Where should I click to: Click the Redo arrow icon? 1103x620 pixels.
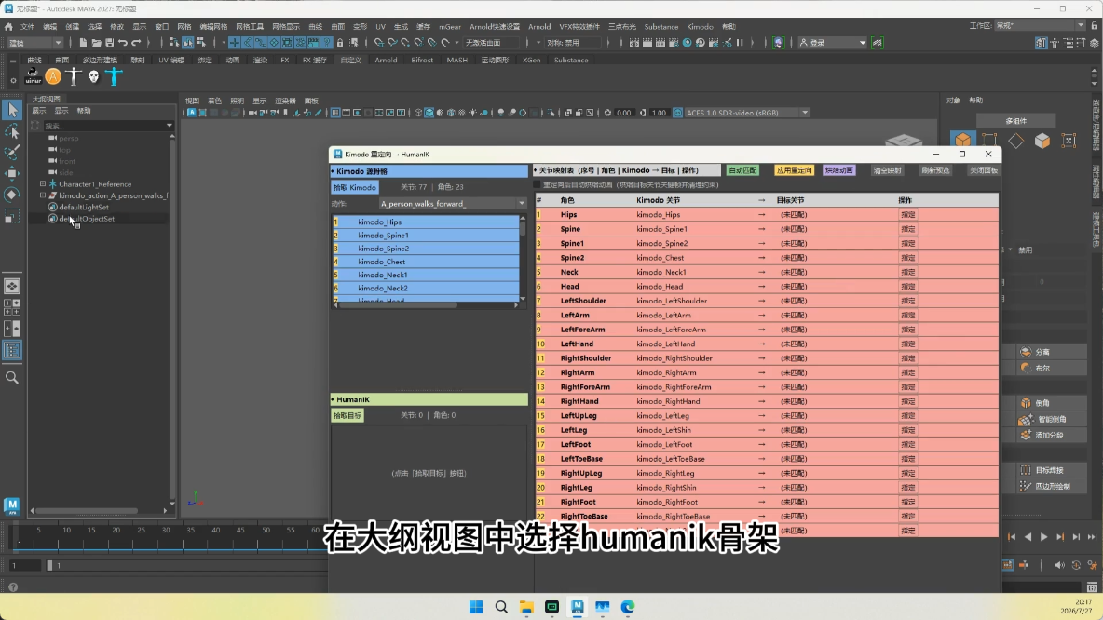(x=136, y=43)
